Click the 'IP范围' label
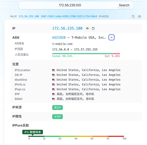Screen dimensions: 147x145 (19, 49)
